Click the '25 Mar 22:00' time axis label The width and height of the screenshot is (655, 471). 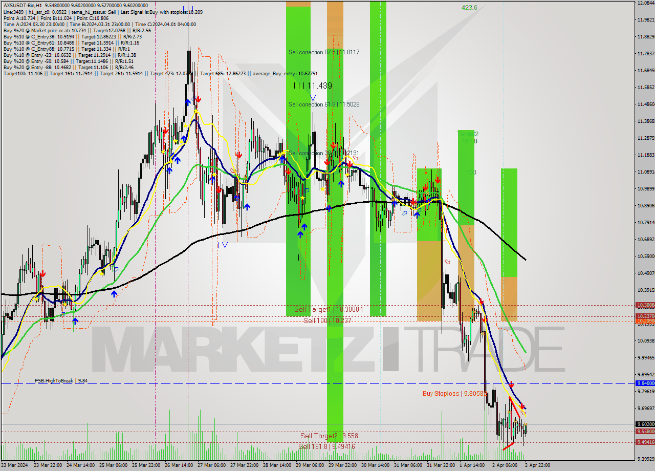tap(146, 465)
